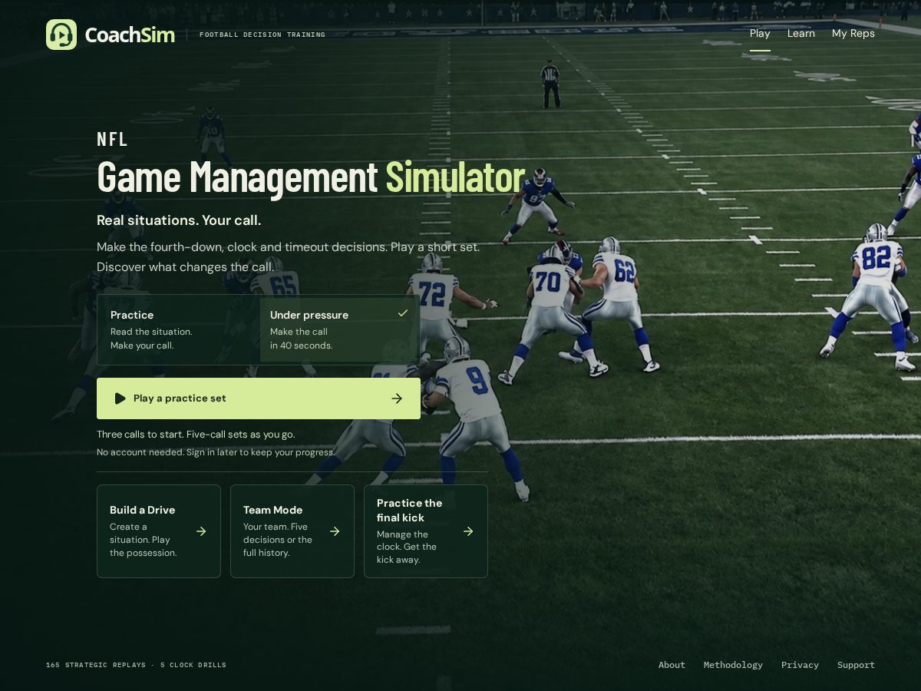Click 'Manage the clock. Get the kick away.' text
The image size is (921, 691).
(407, 547)
